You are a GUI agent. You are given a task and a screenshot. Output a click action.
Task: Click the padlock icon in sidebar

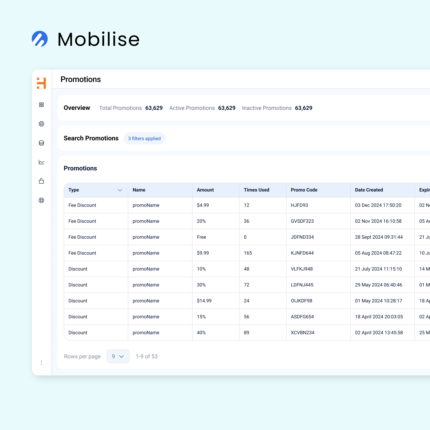41,181
